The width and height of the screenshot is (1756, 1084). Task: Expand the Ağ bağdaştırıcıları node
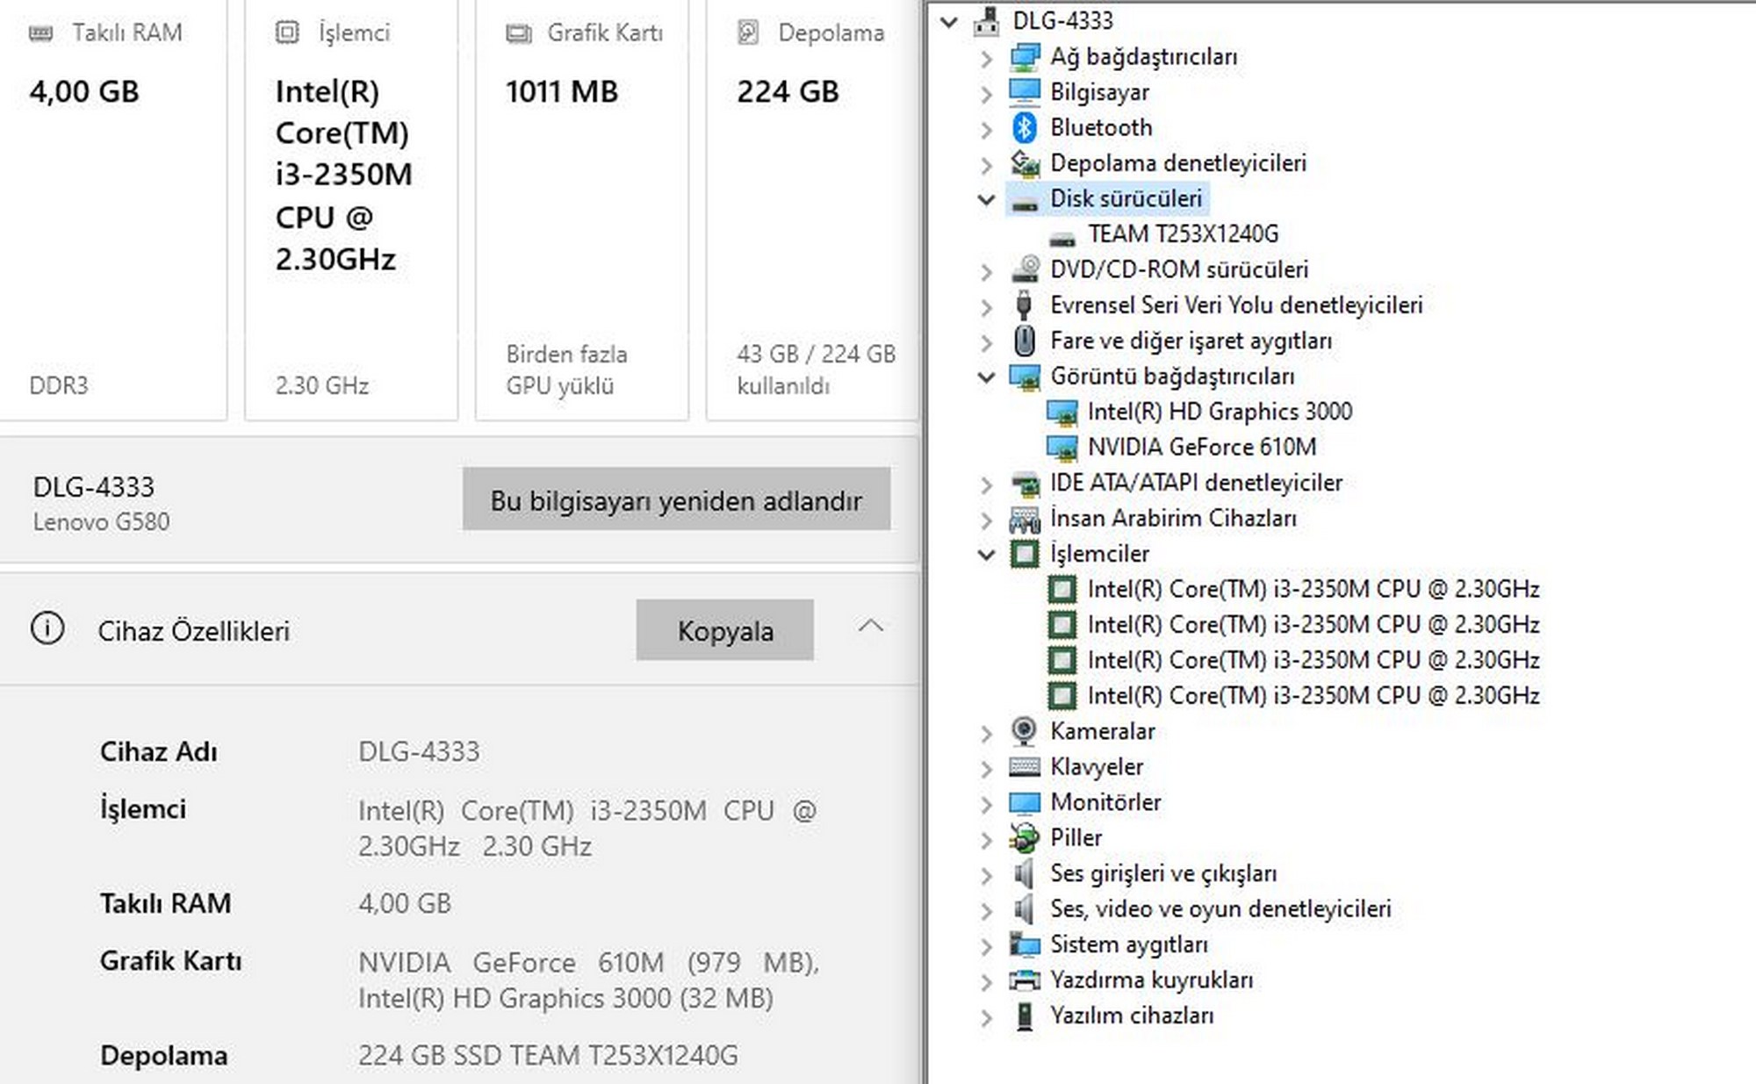(986, 58)
